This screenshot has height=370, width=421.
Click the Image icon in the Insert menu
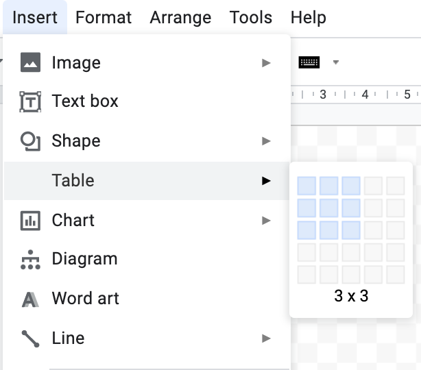[x=30, y=62]
